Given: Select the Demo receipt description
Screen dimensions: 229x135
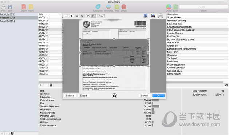Looking at the screenshot, I should point(174,74).
